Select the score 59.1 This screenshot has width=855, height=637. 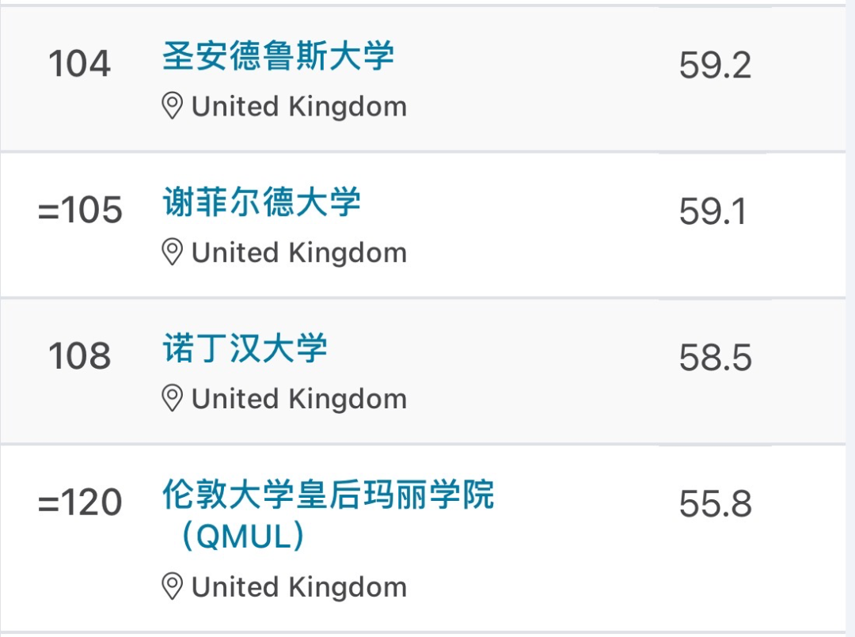coord(712,211)
